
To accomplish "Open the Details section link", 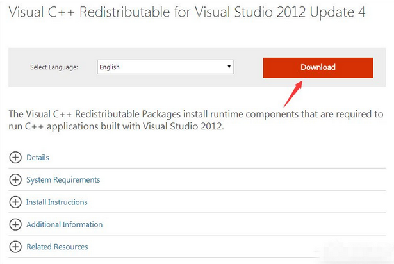I will click(38, 158).
